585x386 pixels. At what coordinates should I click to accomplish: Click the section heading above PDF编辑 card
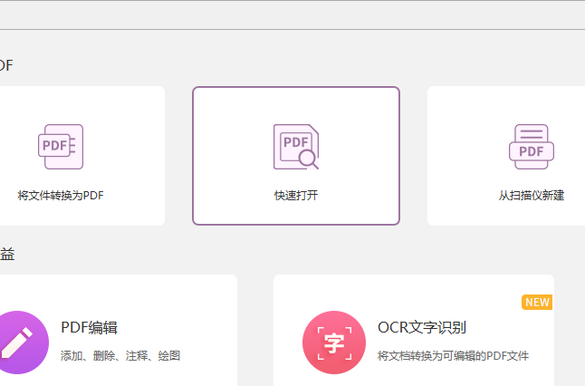pyautogui.click(x=7, y=255)
